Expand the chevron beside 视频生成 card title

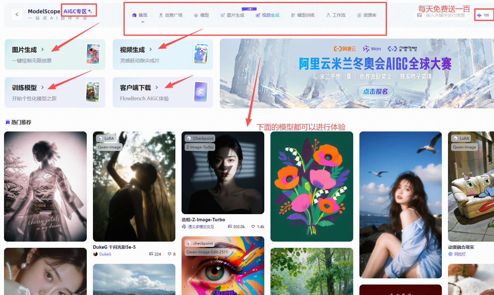click(150, 49)
